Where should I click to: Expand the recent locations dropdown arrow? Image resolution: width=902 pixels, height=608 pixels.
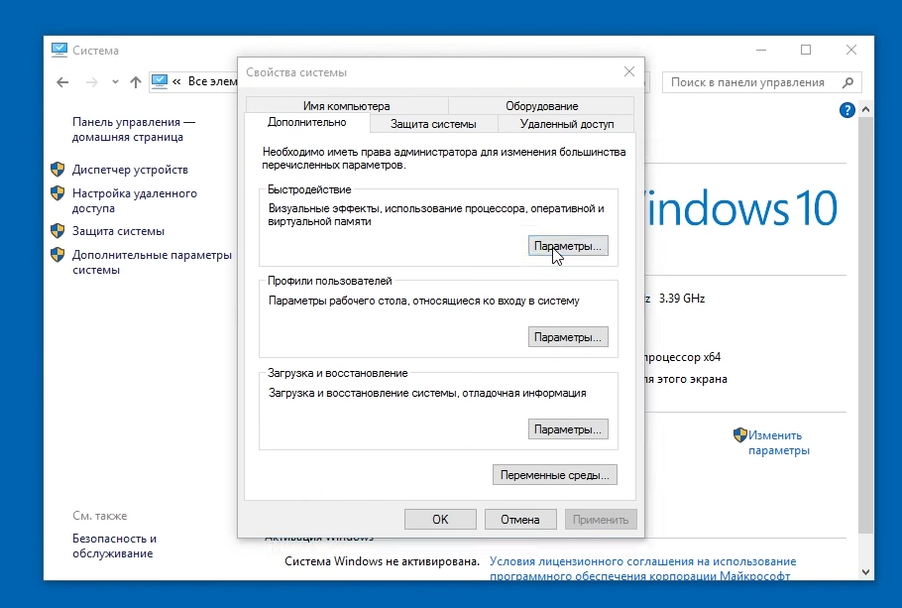coord(113,82)
